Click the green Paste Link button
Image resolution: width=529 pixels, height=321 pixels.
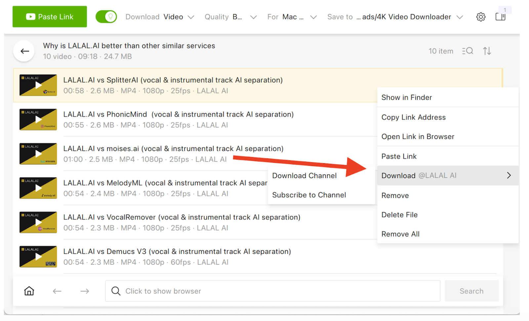point(50,17)
